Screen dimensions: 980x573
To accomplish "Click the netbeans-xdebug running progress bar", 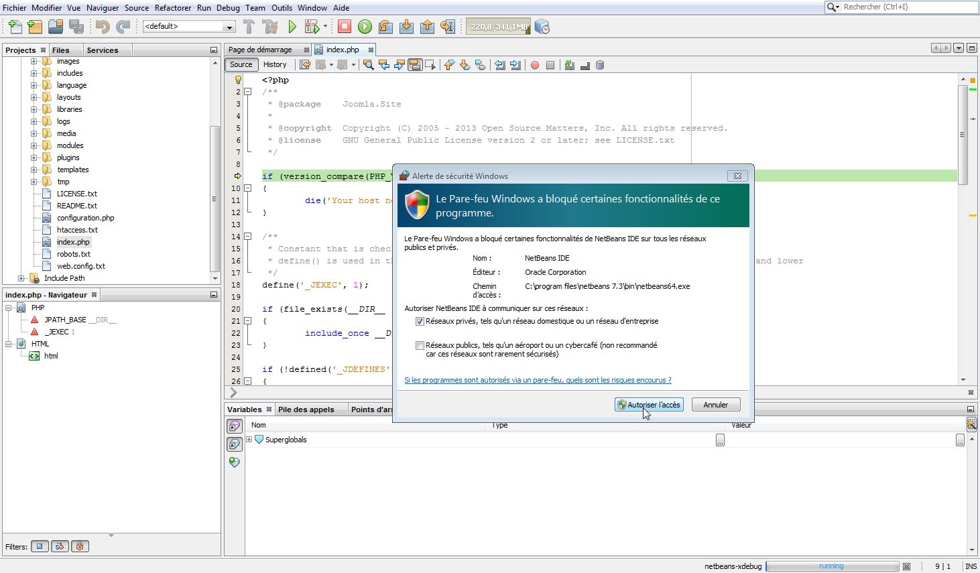I will [831, 566].
